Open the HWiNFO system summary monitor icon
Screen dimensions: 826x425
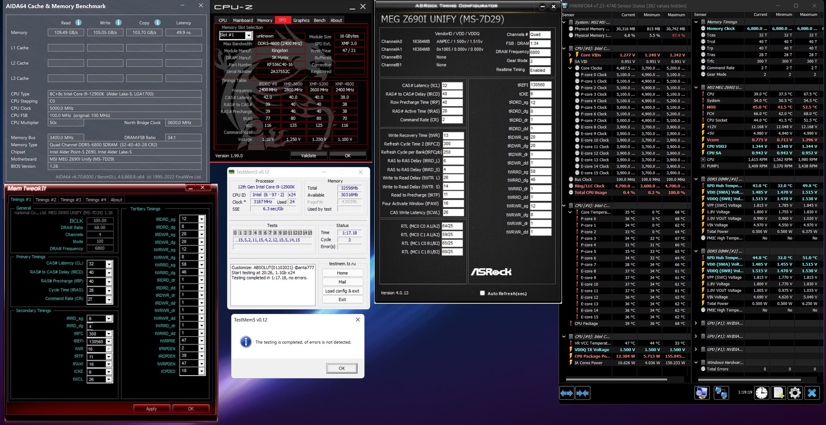(x=702, y=393)
